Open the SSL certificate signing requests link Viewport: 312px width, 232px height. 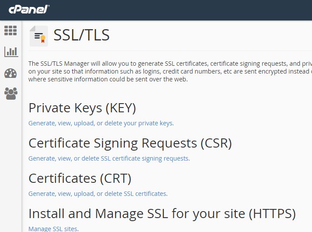109,158
